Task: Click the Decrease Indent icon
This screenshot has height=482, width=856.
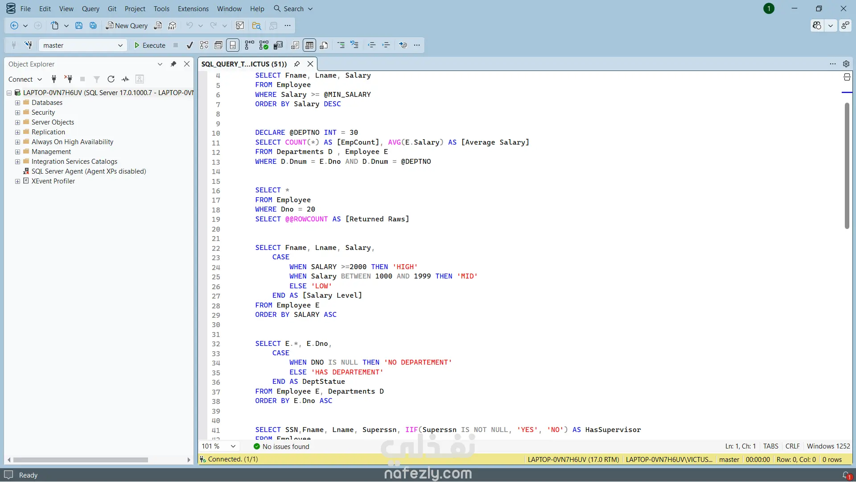Action: tap(371, 45)
